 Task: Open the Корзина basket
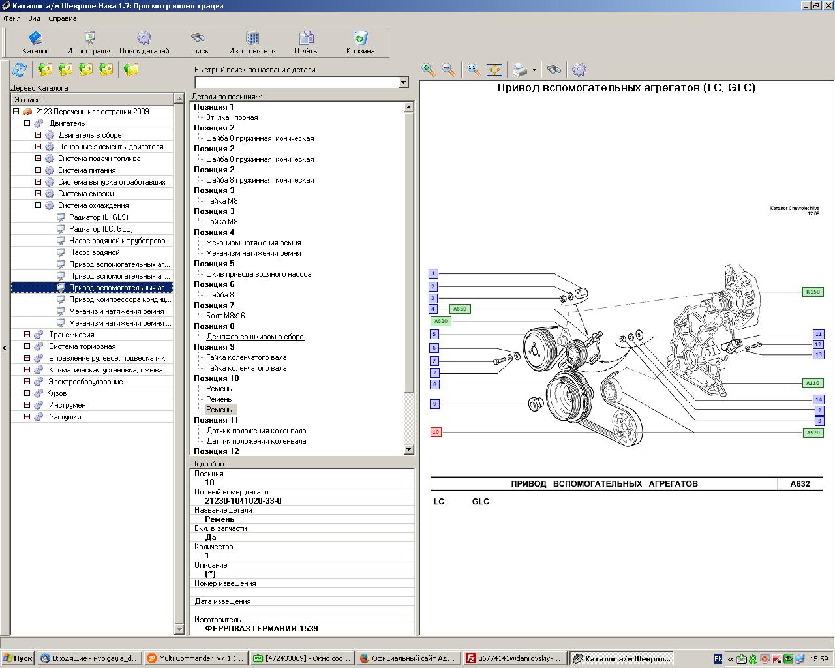click(360, 42)
